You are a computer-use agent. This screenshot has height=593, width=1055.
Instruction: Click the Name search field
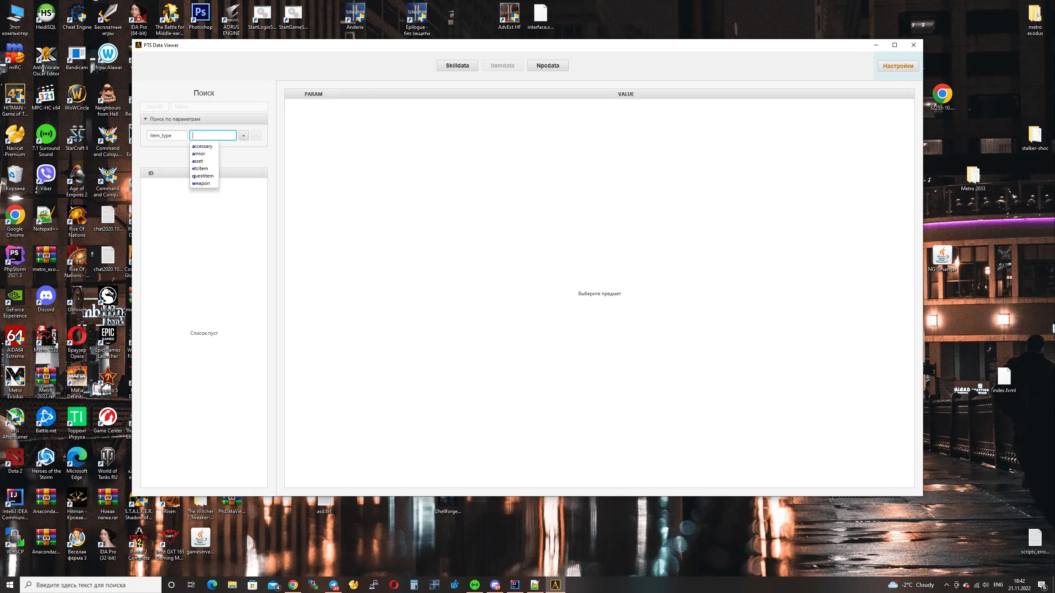point(219,107)
